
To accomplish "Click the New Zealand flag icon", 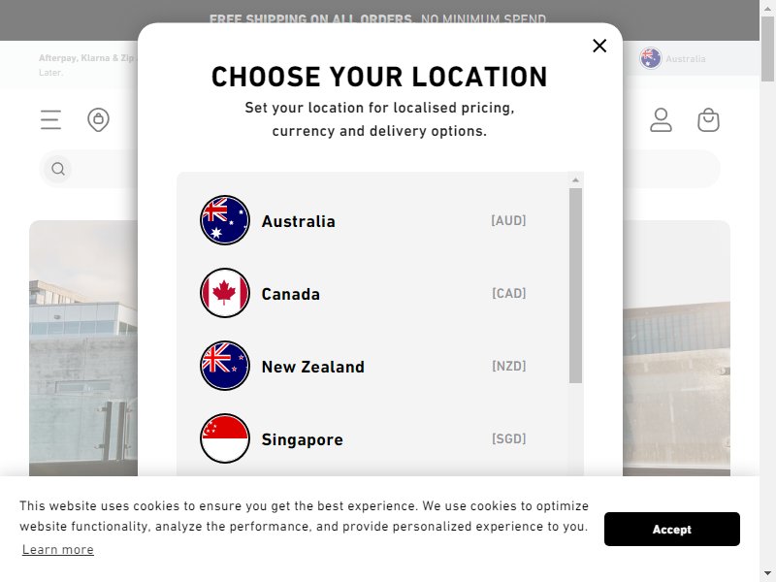I will 225,366.
